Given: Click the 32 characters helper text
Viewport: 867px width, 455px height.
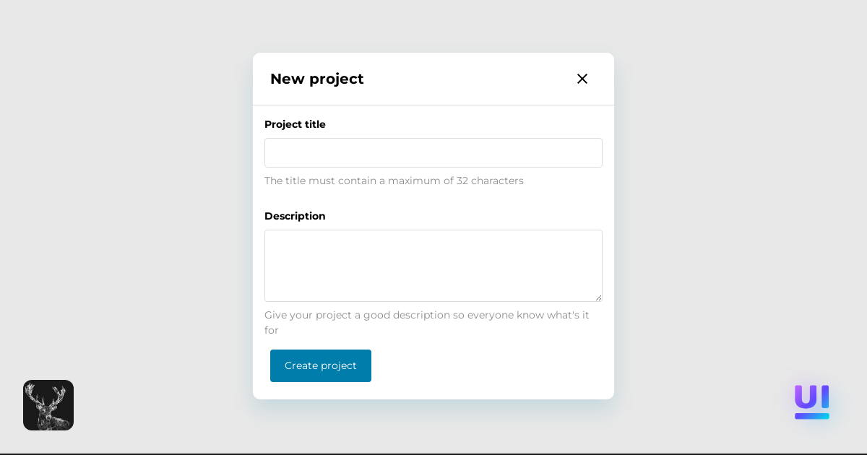Looking at the screenshot, I should 394,181.
